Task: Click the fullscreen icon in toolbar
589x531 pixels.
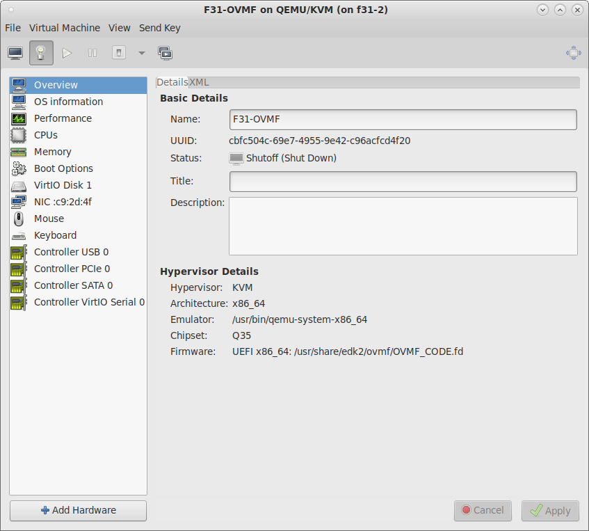Action: tap(573, 53)
